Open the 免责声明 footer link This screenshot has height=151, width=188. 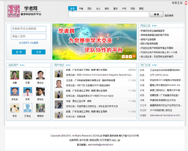tap(74, 140)
